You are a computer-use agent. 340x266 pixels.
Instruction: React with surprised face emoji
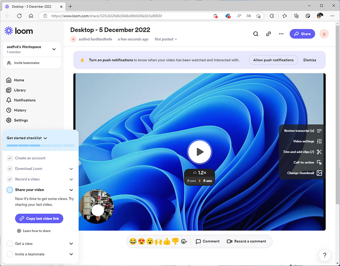[150, 241]
